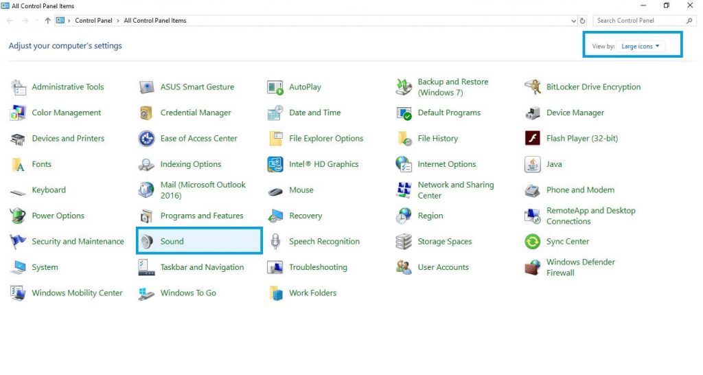Screen dimensions: 703x375
Task: Click the search magnifier icon
Action: pyautogui.click(x=689, y=21)
